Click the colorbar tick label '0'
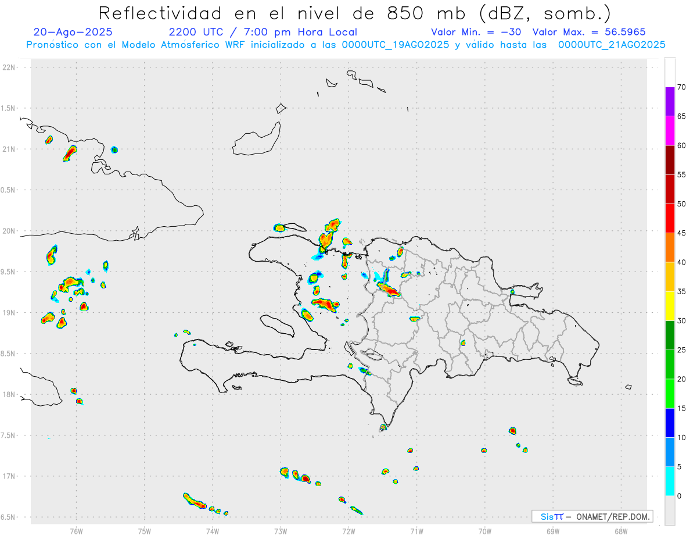Screen dimensions: 697x539 point(679,496)
